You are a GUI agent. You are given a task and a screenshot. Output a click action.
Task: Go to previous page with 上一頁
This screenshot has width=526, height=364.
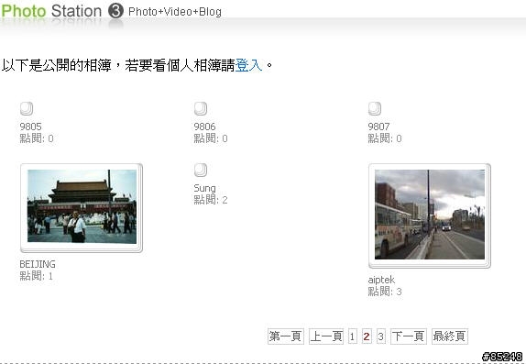326,336
